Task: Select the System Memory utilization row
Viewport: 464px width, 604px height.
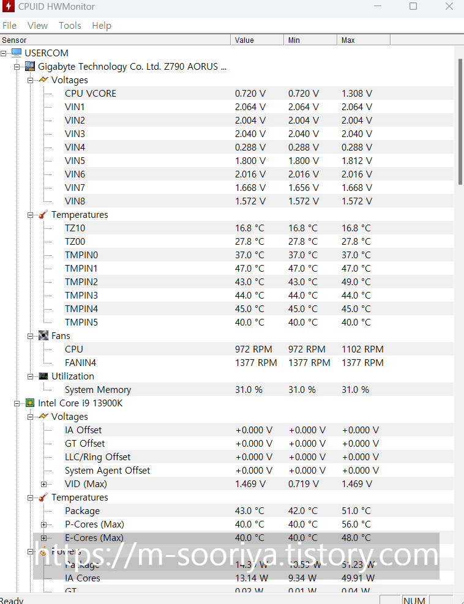Action: coord(259,389)
